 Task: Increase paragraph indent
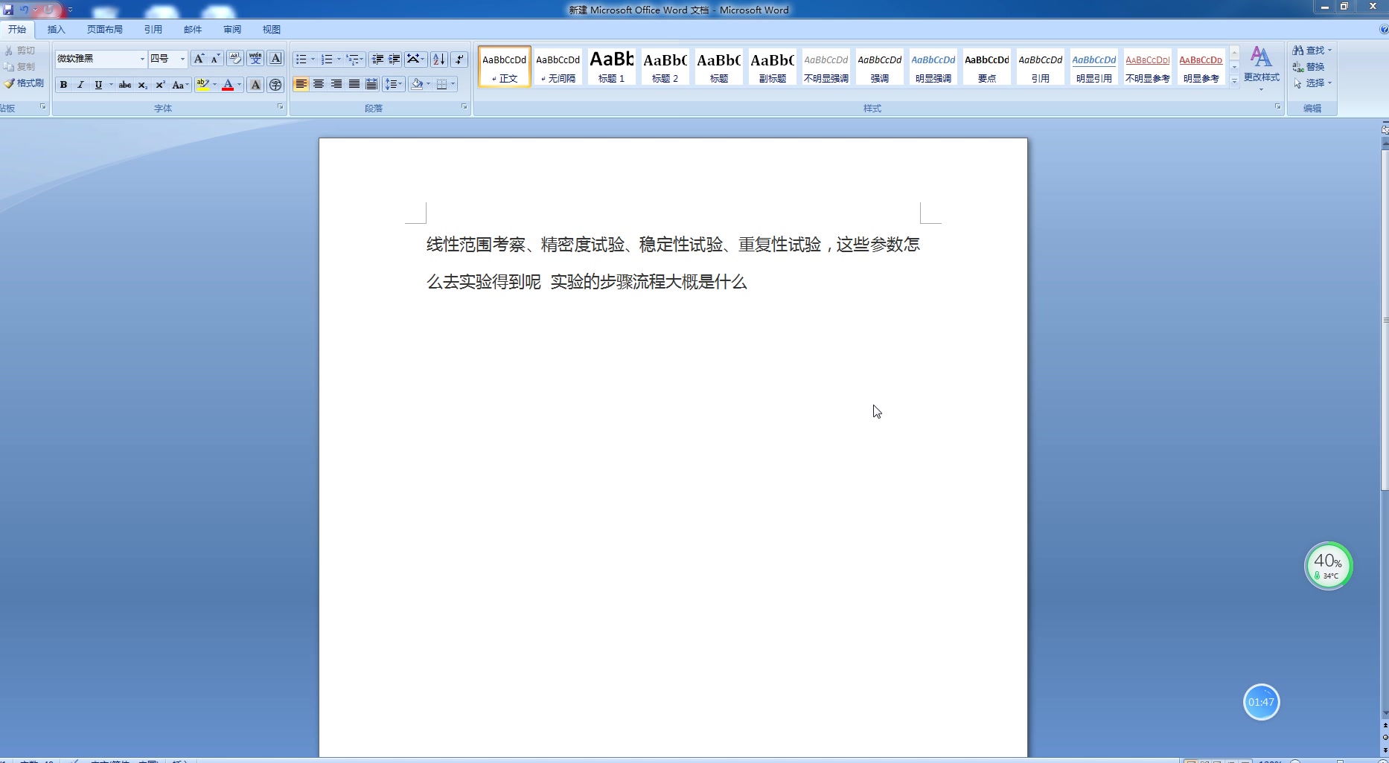tap(395, 59)
